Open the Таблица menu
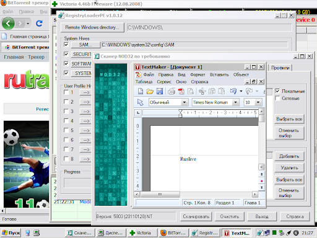 (x=144, y=82)
